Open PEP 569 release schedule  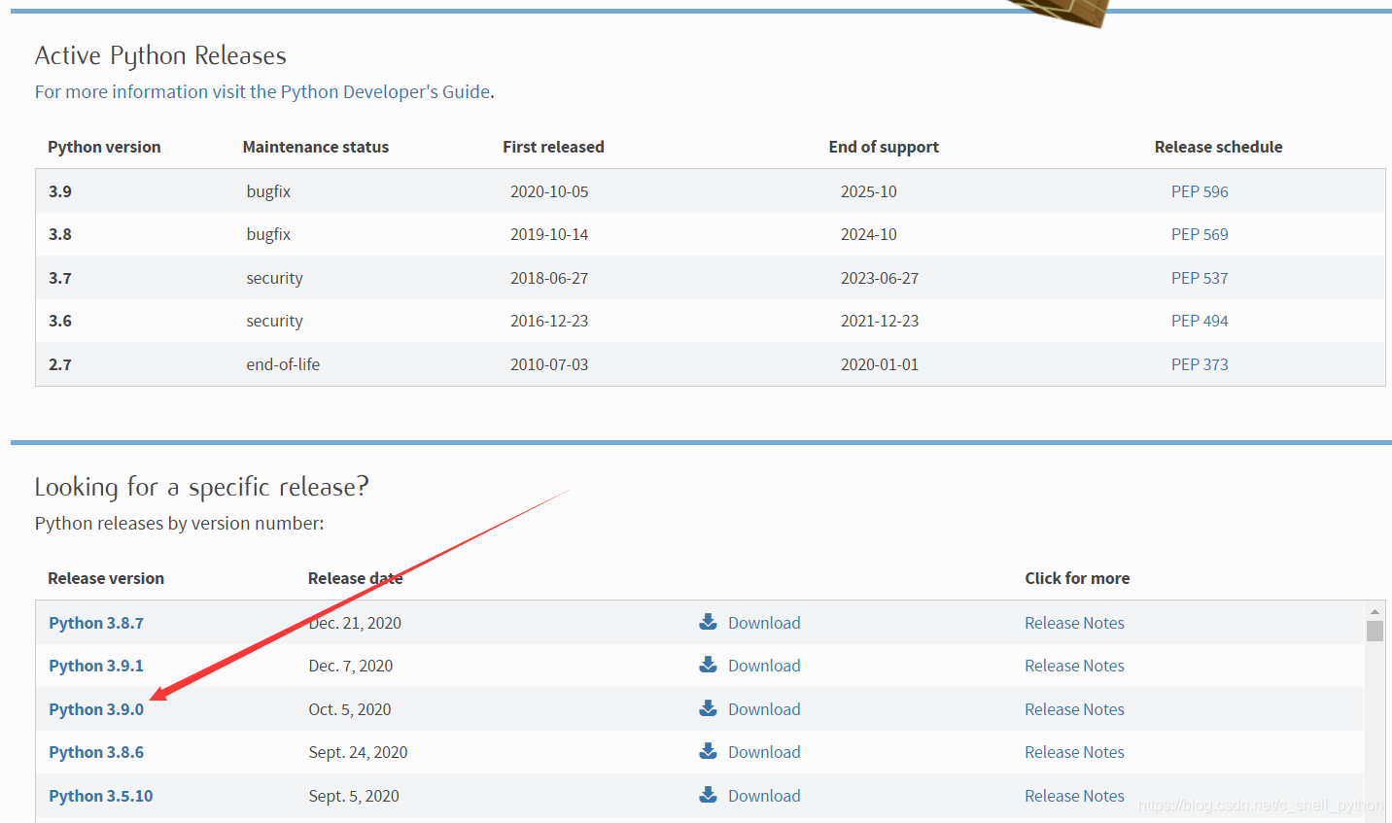click(1200, 234)
